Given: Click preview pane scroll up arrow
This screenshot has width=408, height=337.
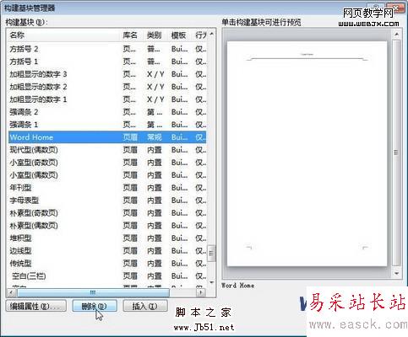Looking at the screenshot, I should (396, 35).
